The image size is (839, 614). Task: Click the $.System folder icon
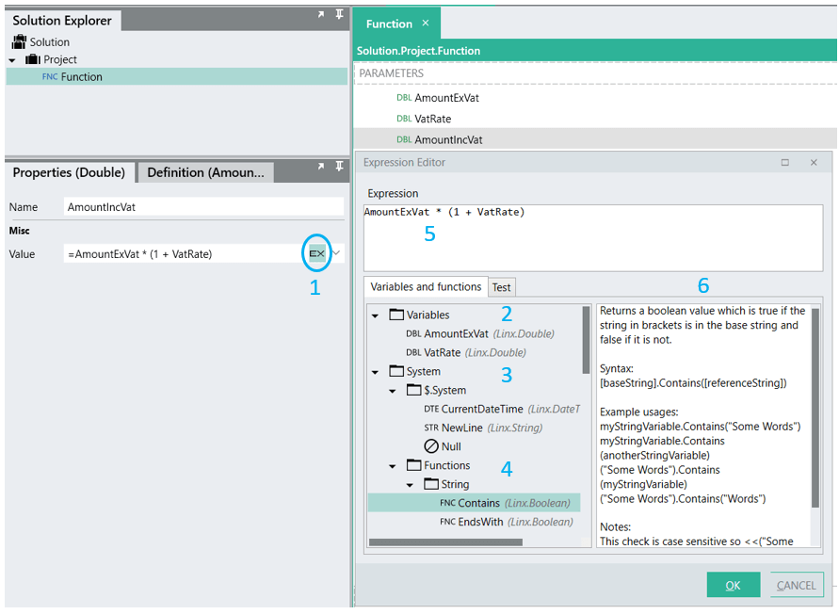[413, 390]
